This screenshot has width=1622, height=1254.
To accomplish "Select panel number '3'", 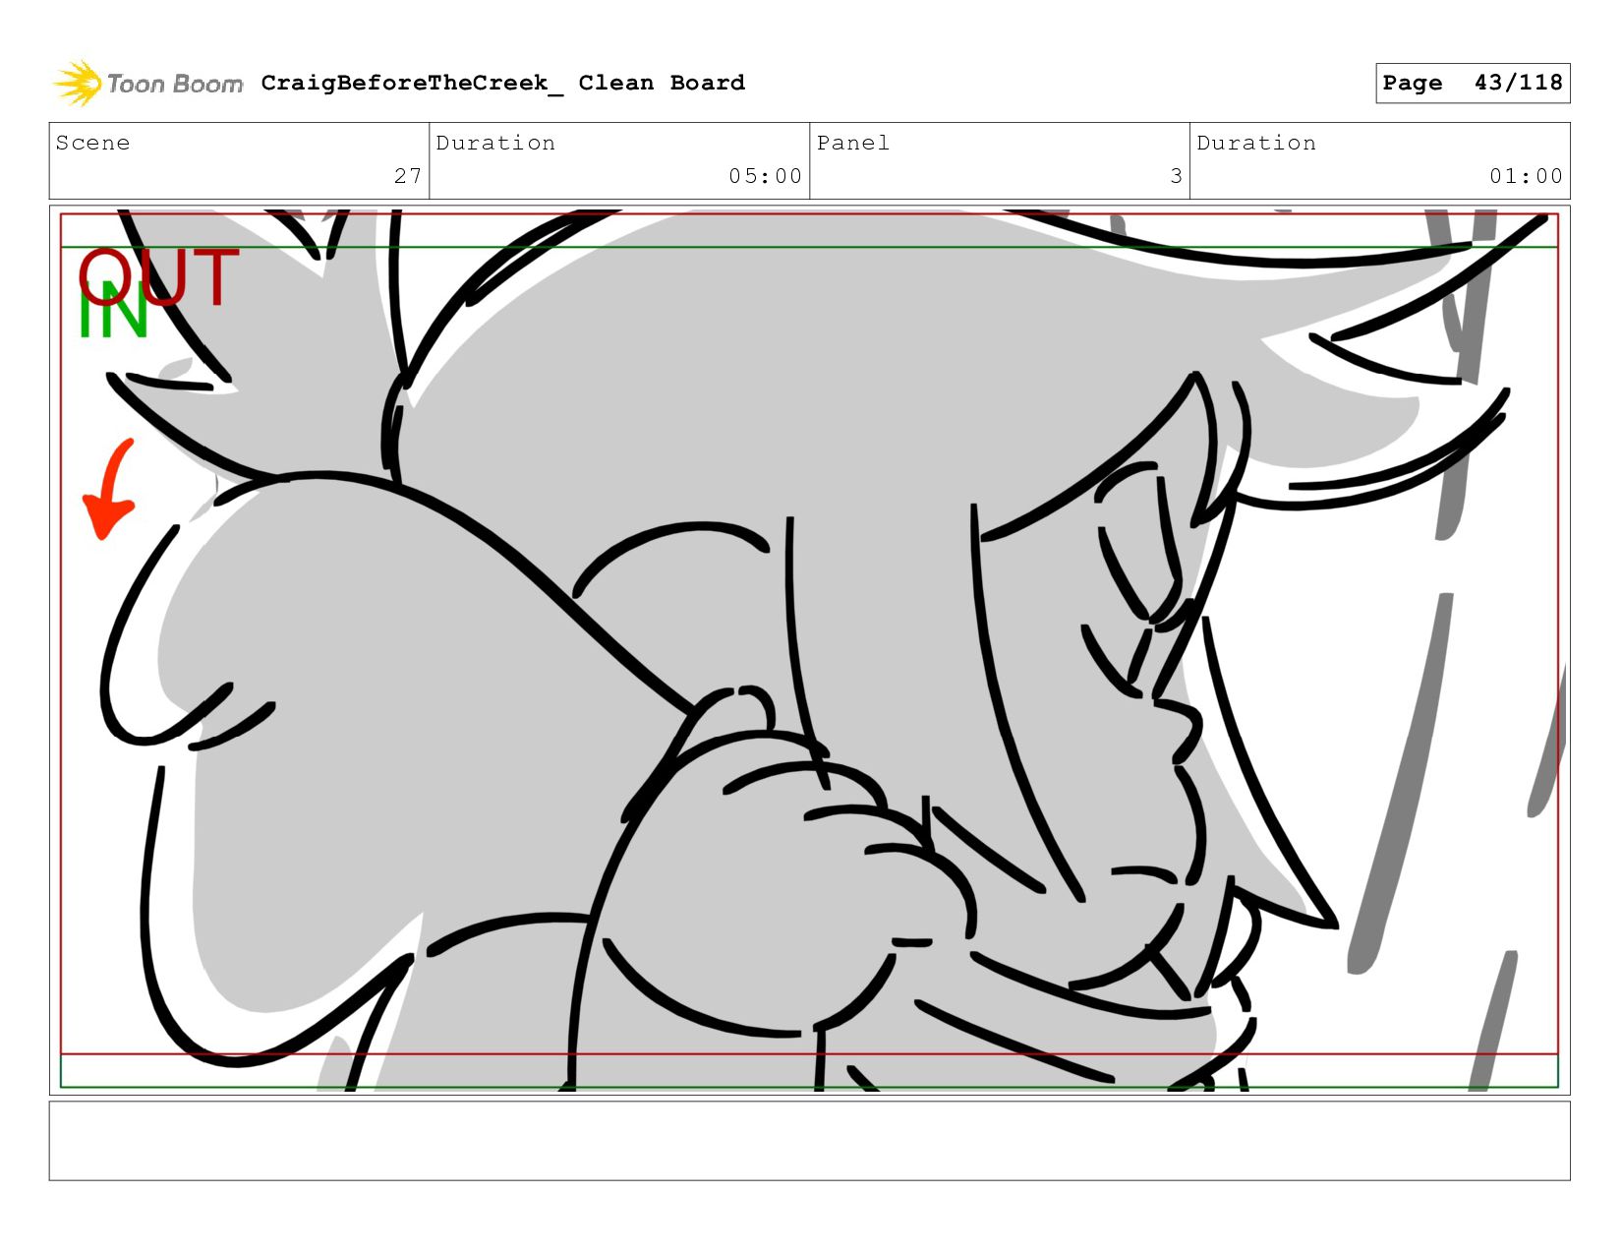I will (x=1176, y=176).
